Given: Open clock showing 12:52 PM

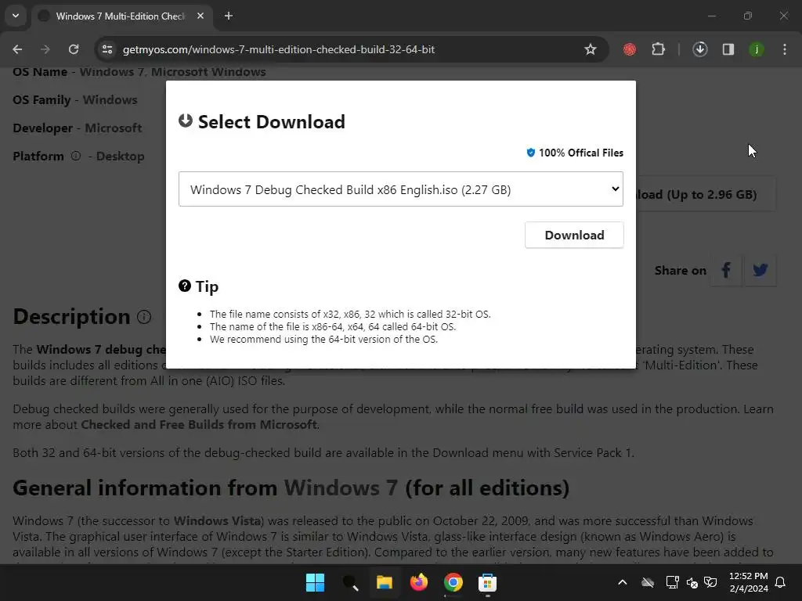Looking at the screenshot, I should tap(748, 582).
